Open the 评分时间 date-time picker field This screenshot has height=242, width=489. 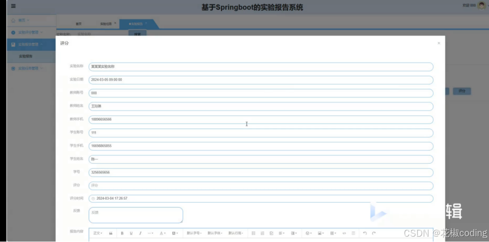pyautogui.click(x=261, y=199)
